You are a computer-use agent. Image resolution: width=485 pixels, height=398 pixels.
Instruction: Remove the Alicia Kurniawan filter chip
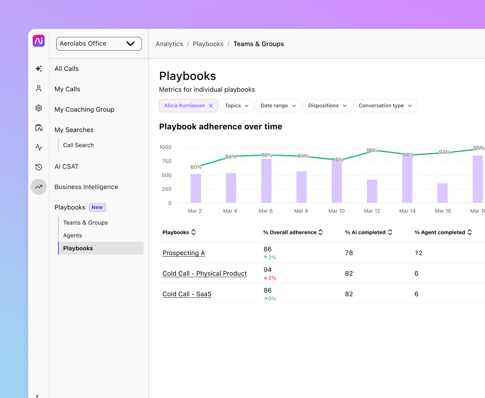[211, 105]
